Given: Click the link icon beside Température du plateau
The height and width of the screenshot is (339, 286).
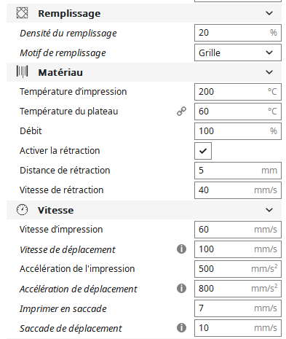Looking at the screenshot, I should click(x=181, y=112).
